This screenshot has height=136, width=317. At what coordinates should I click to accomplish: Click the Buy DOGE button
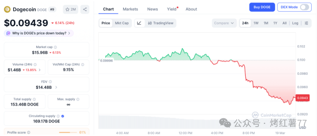click(262, 7)
